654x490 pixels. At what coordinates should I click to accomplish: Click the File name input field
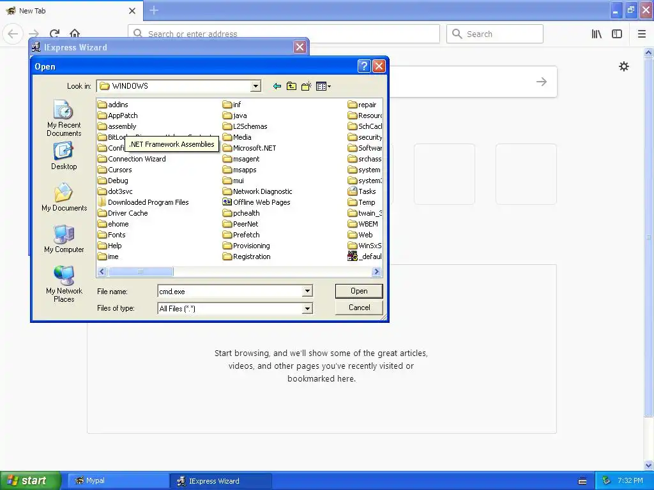pyautogui.click(x=230, y=291)
